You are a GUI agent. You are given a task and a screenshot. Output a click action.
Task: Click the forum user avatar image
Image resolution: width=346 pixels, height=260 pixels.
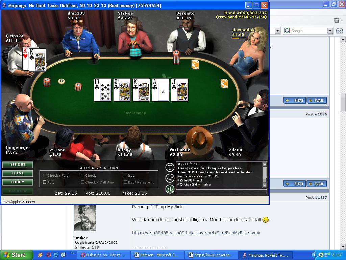[85, 218]
